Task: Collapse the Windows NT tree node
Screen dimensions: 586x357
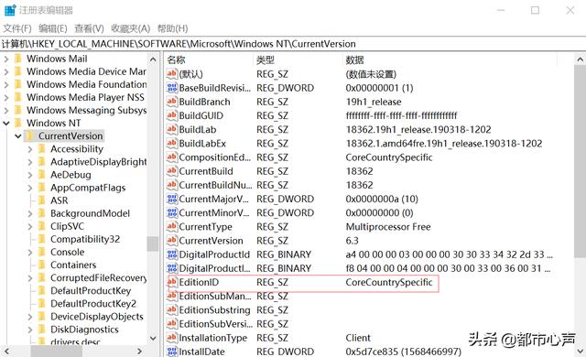Action: [x=6, y=123]
